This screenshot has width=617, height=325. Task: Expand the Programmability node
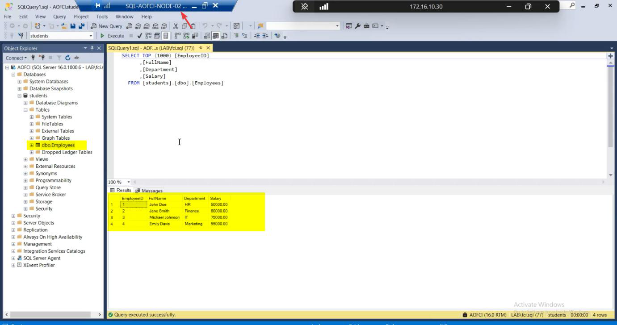point(25,180)
